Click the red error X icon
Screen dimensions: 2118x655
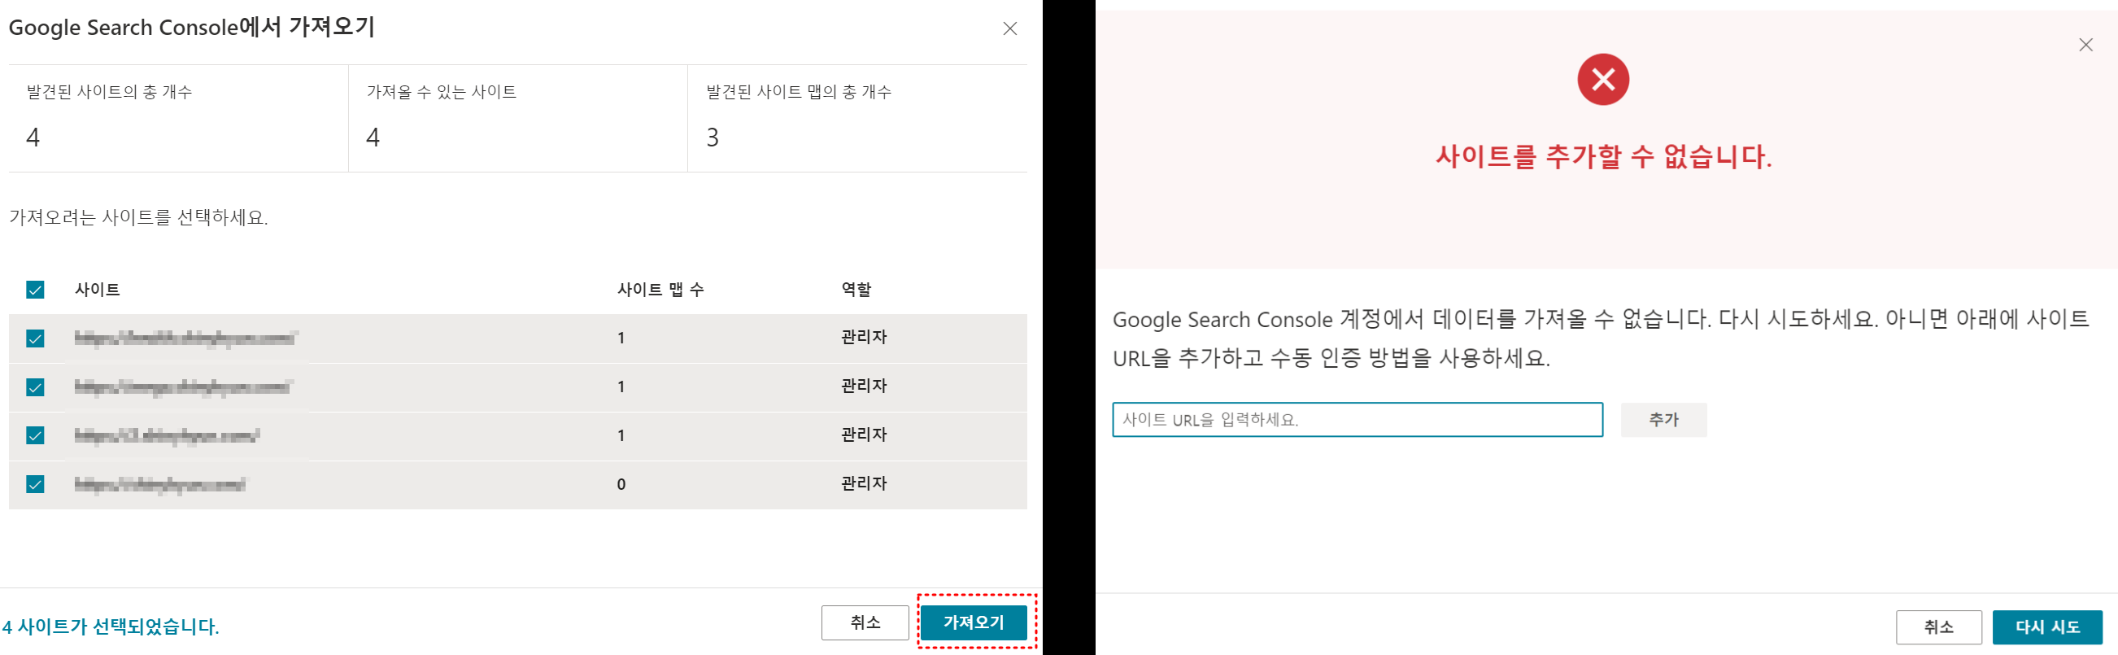[1602, 80]
